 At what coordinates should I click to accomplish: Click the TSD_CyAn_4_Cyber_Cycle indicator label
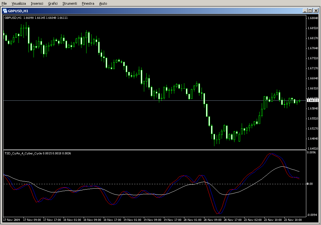(38, 153)
